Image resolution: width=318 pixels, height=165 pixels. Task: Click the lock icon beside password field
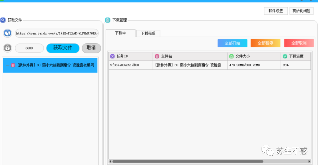coord(7,48)
